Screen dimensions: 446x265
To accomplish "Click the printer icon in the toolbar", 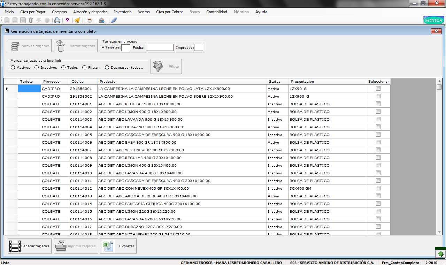I will [57, 20].
